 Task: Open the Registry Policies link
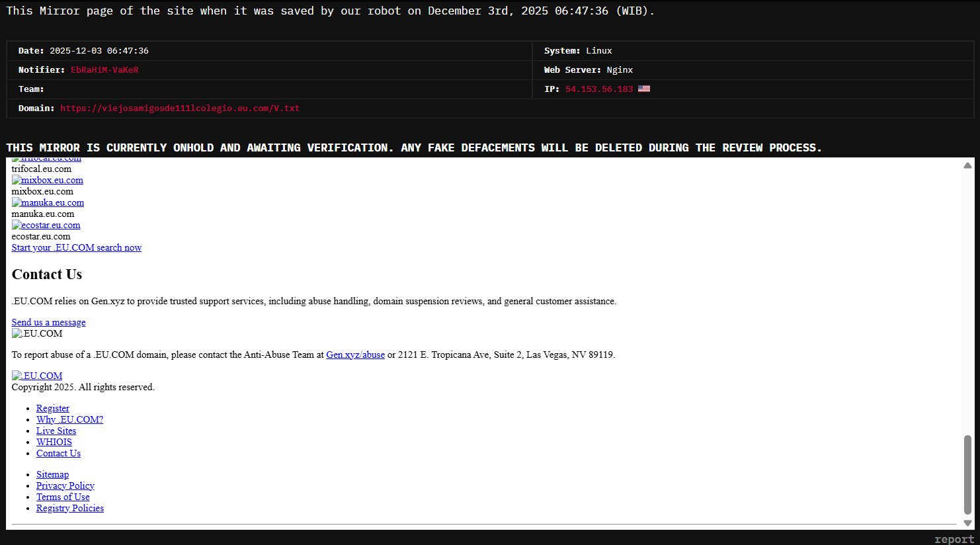[x=70, y=508]
